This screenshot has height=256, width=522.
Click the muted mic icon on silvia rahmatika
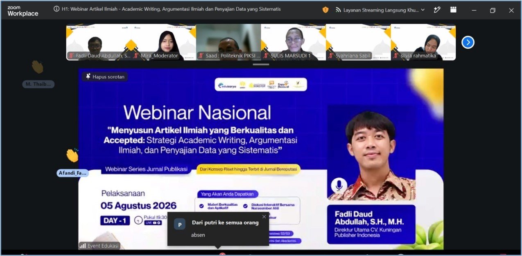pyautogui.click(x=396, y=56)
